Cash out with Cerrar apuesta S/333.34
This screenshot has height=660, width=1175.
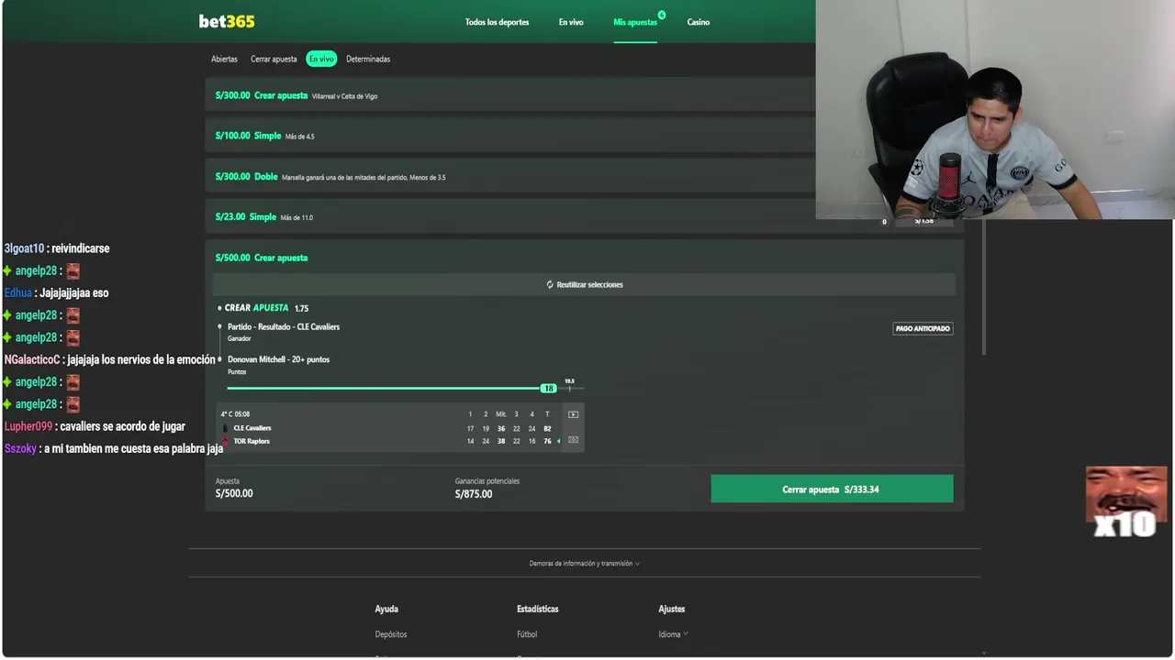pos(832,489)
